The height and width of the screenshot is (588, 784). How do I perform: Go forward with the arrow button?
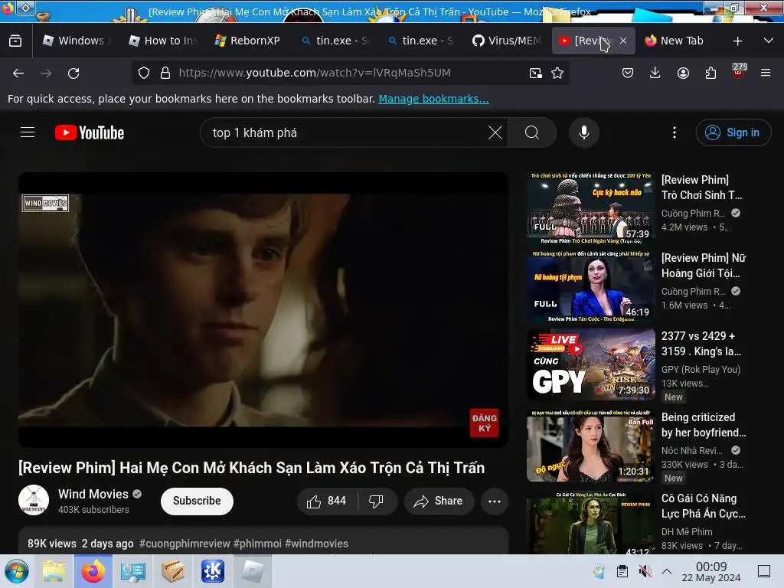(x=46, y=73)
